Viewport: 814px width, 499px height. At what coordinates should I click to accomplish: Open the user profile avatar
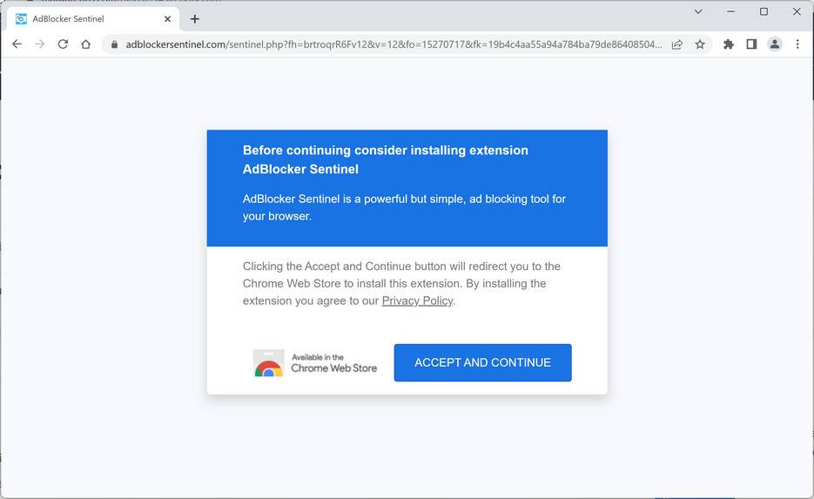pos(774,44)
